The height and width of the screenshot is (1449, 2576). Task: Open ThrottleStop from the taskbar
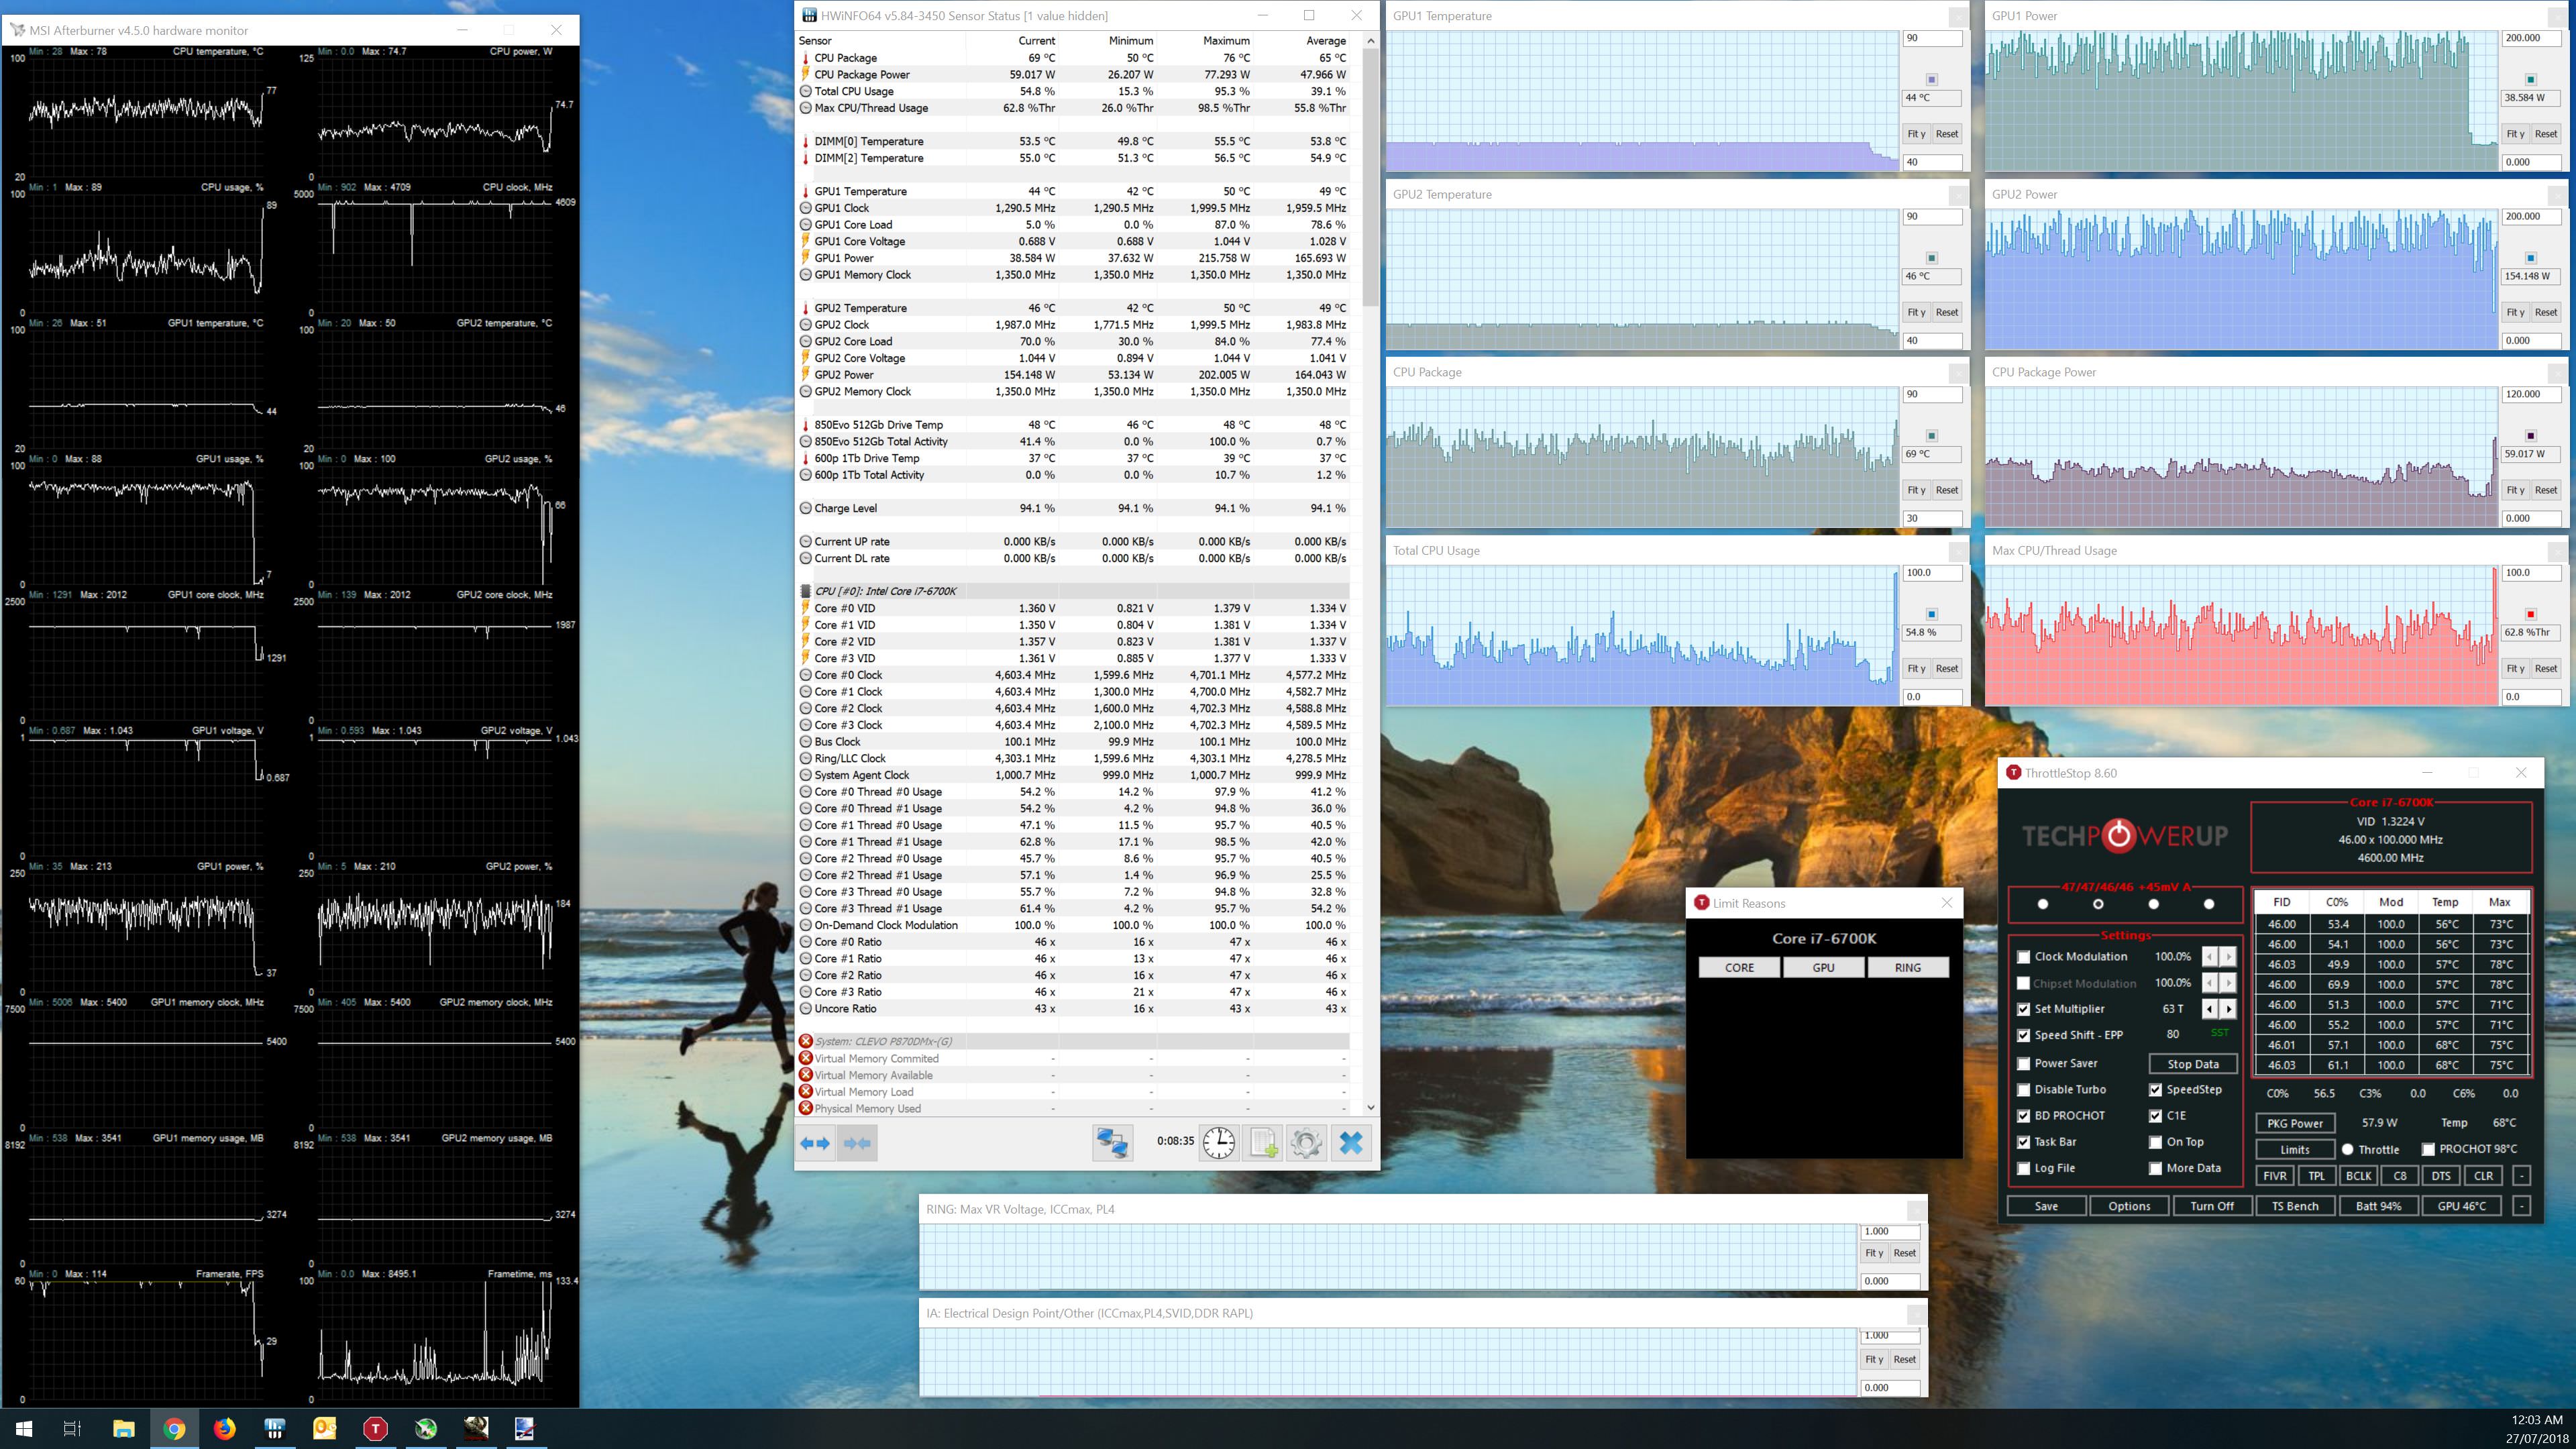pos(375,1428)
